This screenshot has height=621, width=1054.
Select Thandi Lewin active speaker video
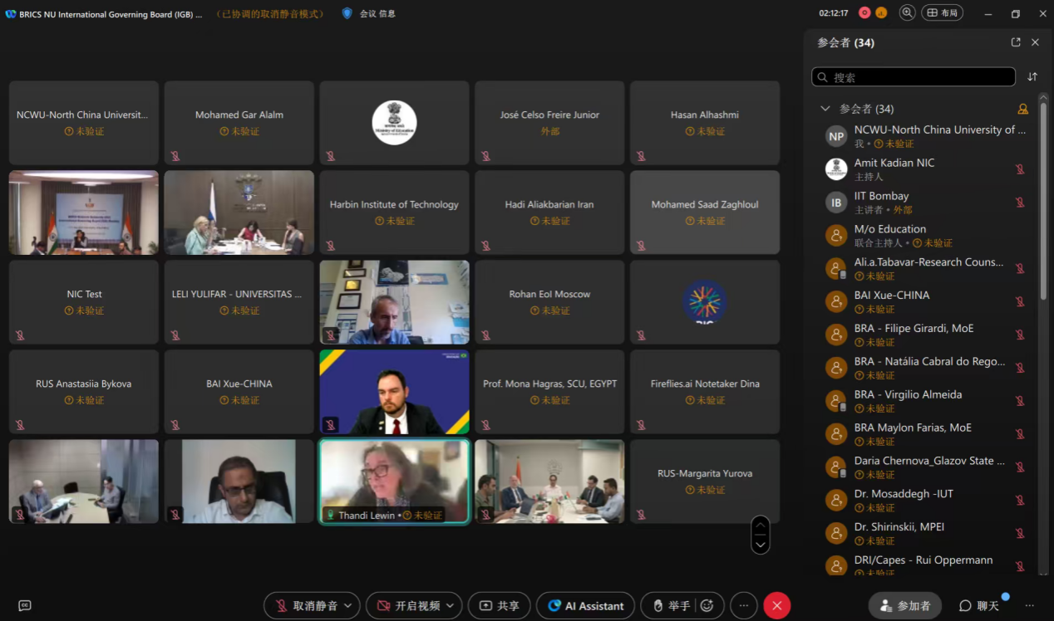pos(394,481)
